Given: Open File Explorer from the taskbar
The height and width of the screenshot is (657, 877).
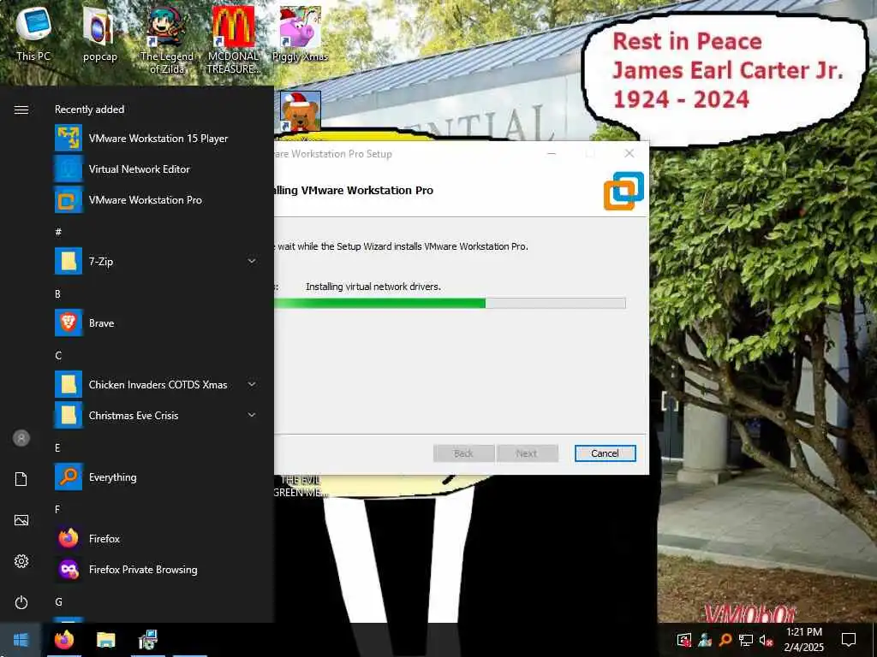Looking at the screenshot, I should (105, 639).
